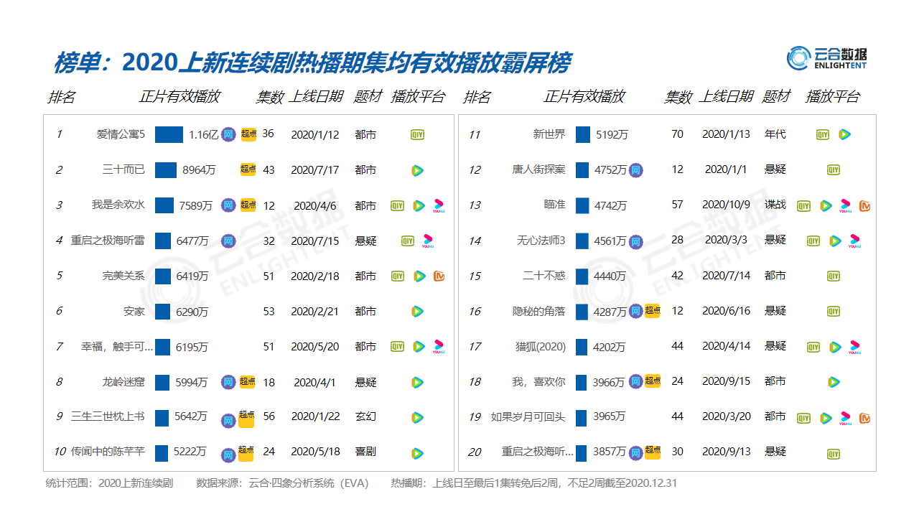Viewport: 919px width, 517px height.
Task: Click Tencent Video icon in 龙岭迷窟 row
Action: coord(417,382)
